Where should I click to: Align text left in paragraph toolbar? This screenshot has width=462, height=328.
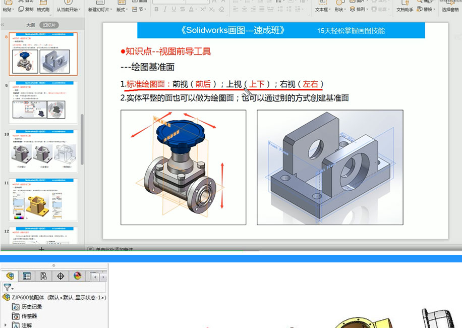236,9
